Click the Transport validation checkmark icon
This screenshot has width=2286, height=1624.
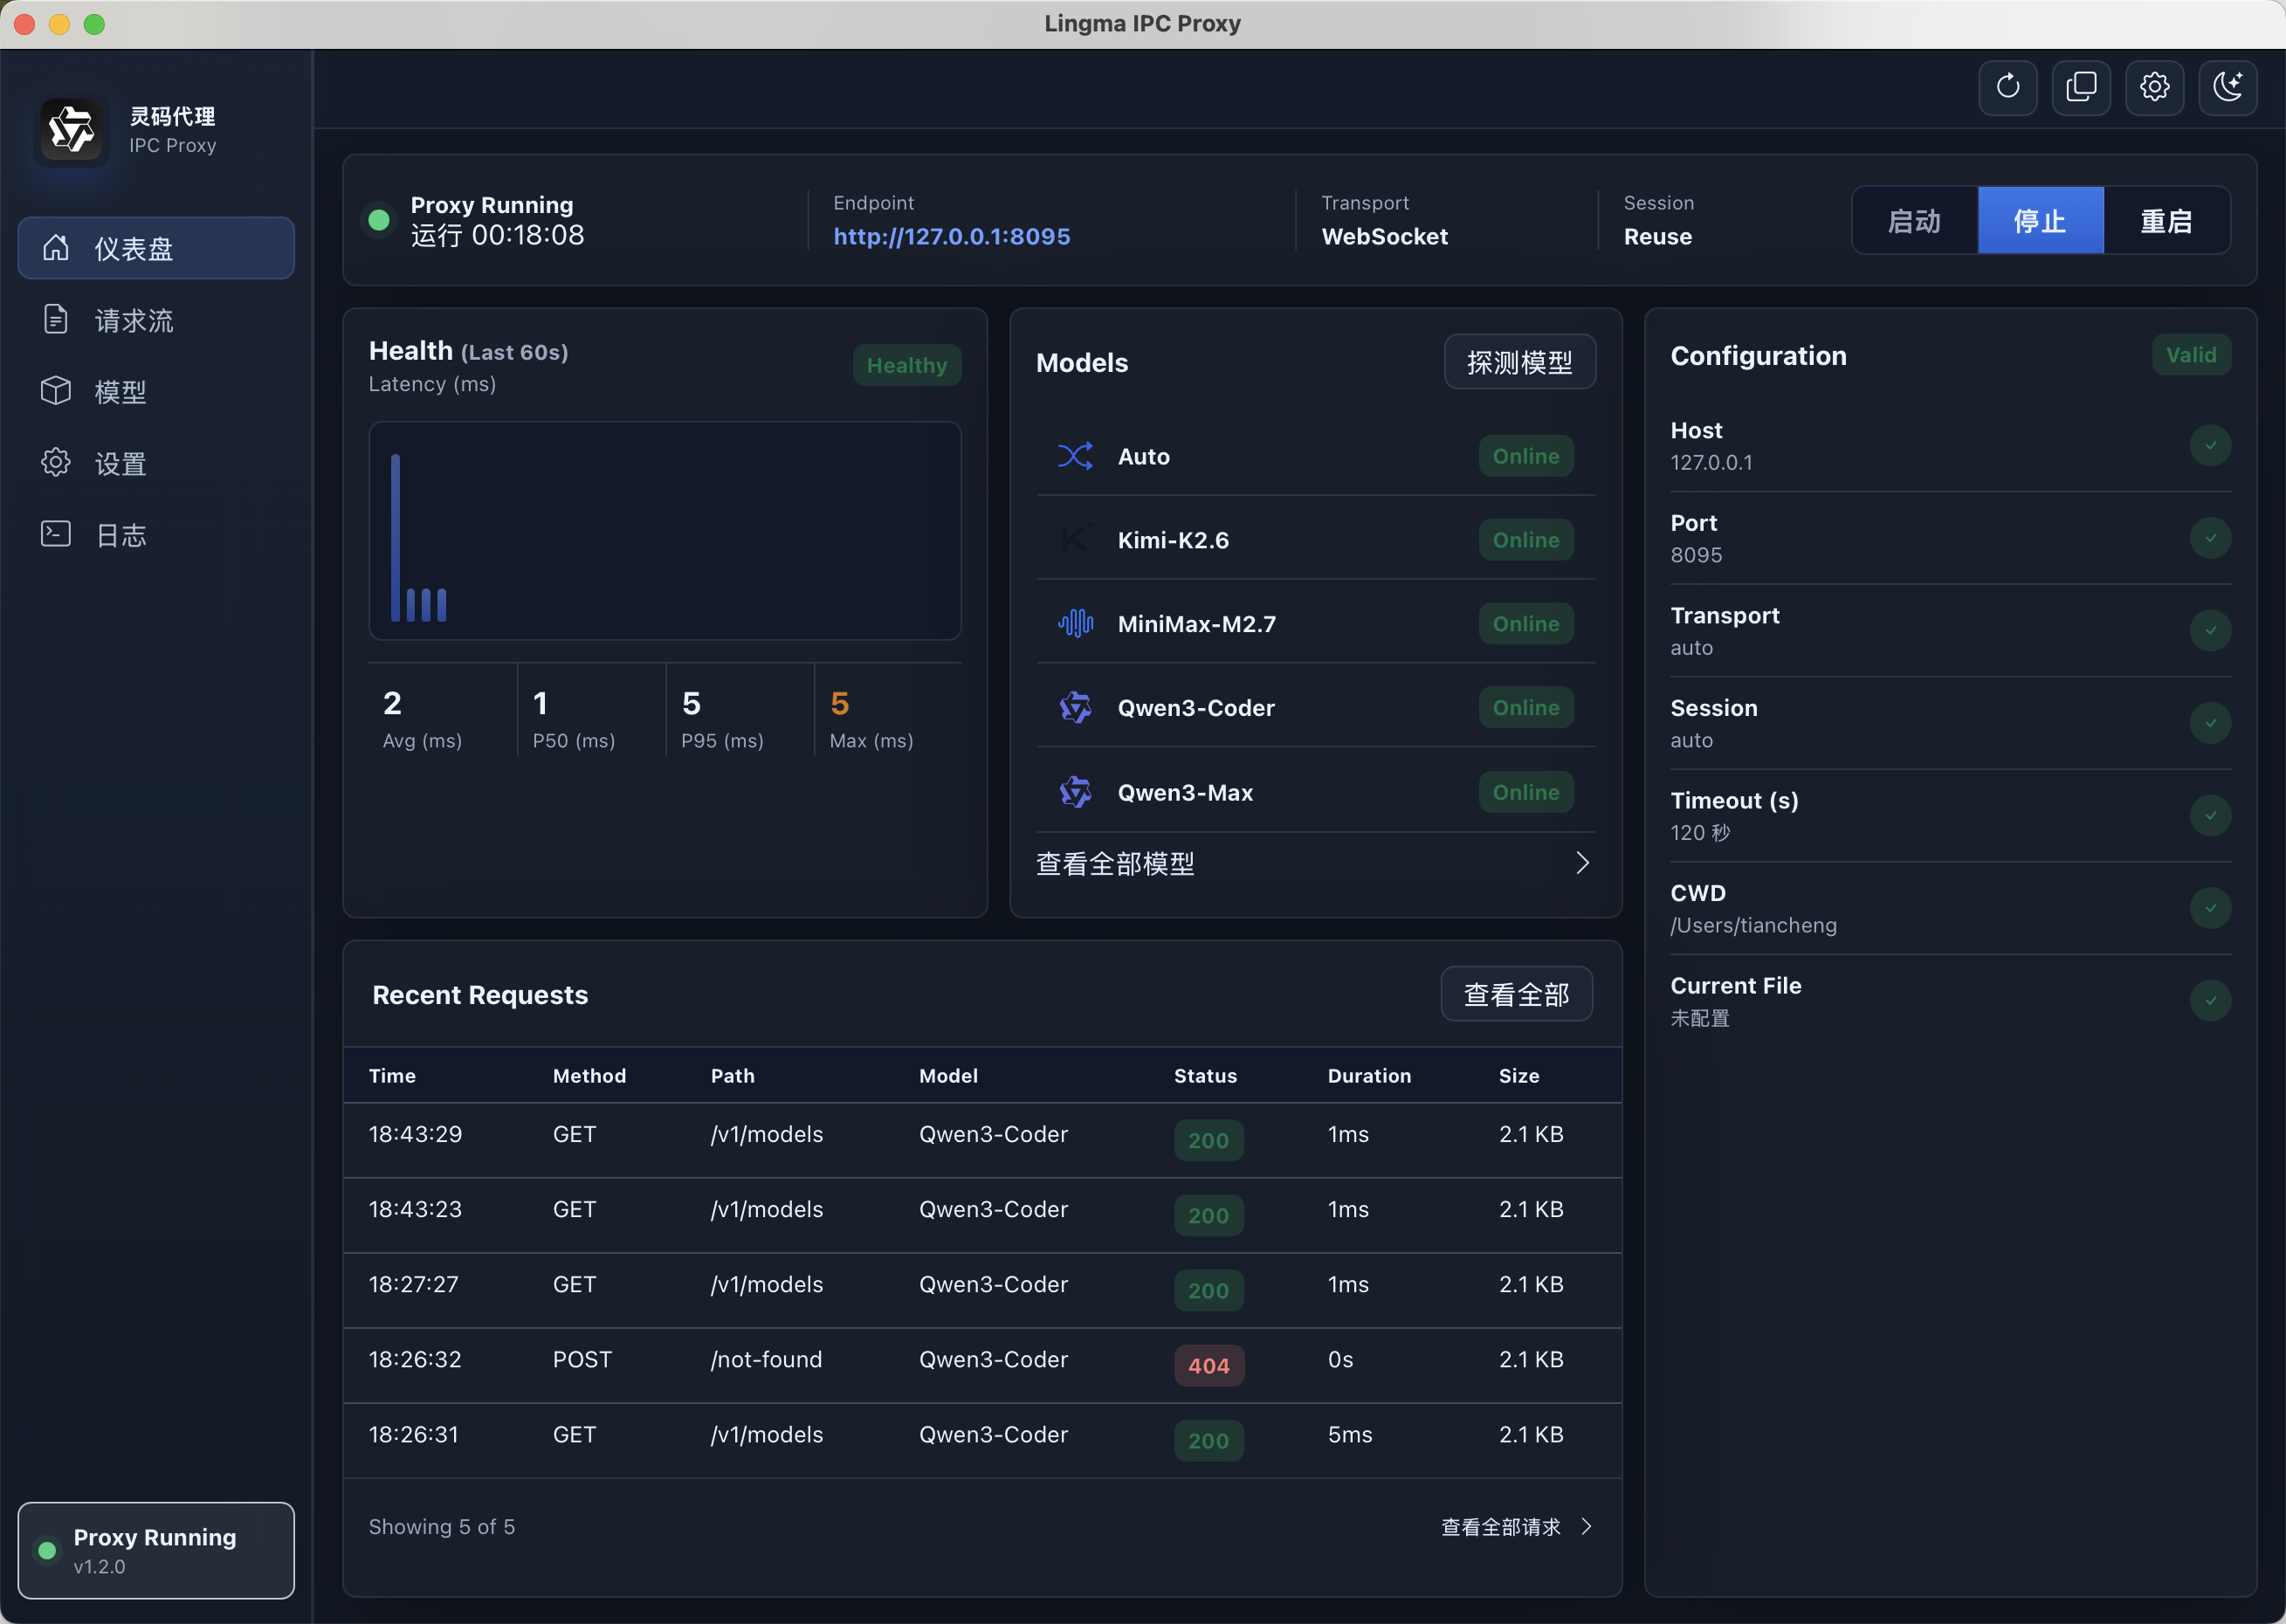click(x=2210, y=630)
